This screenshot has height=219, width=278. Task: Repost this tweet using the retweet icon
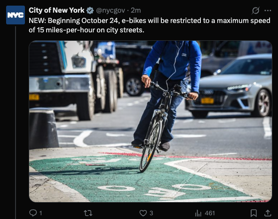point(88,213)
